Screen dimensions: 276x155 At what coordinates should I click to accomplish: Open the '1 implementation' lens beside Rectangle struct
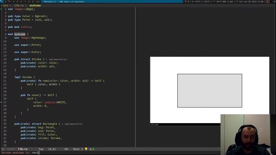(72, 124)
